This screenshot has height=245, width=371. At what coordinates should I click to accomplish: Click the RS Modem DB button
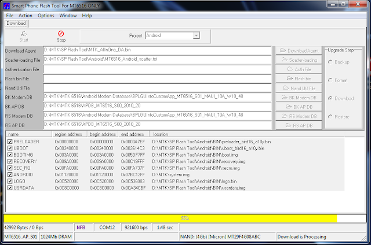(299, 116)
